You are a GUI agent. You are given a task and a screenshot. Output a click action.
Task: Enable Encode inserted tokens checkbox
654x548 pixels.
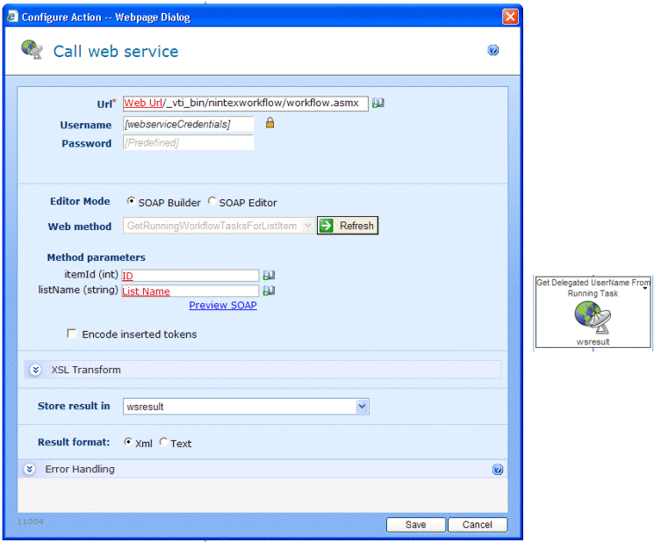[72, 334]
